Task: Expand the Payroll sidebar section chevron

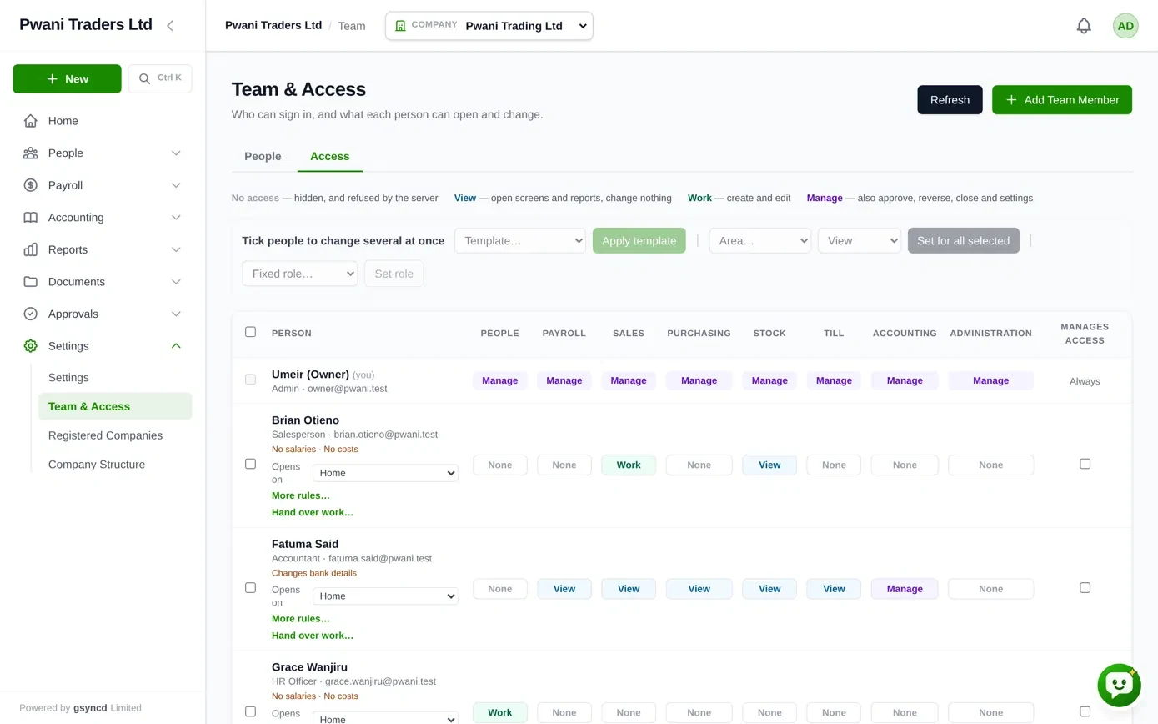Action: click(x=176, y=185)
